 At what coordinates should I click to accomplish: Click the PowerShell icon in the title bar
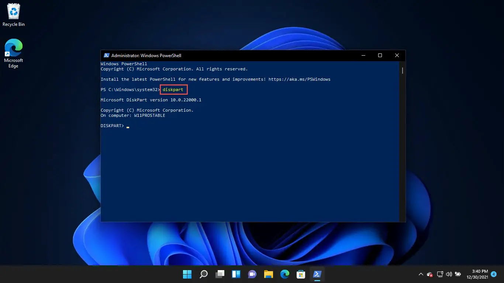pyautogui.click(x=106, y=56)
